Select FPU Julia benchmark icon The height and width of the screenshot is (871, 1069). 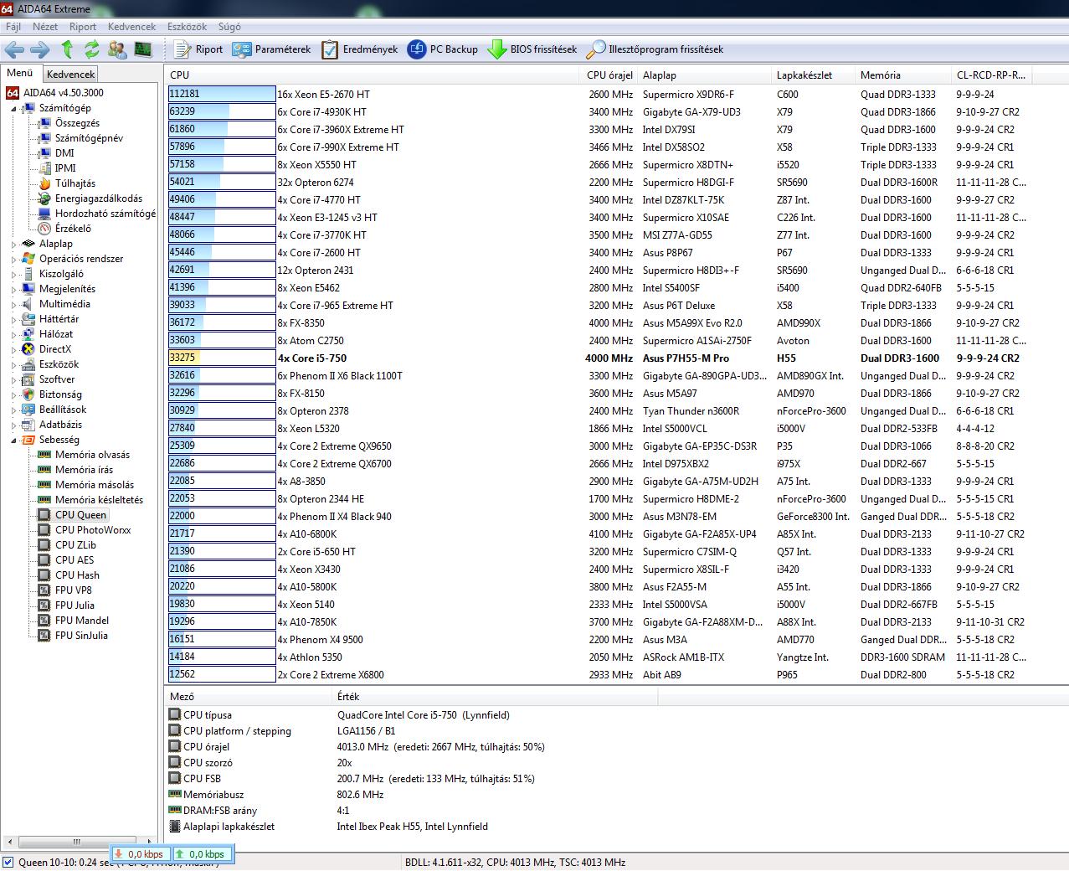click(x=44, y=606)
